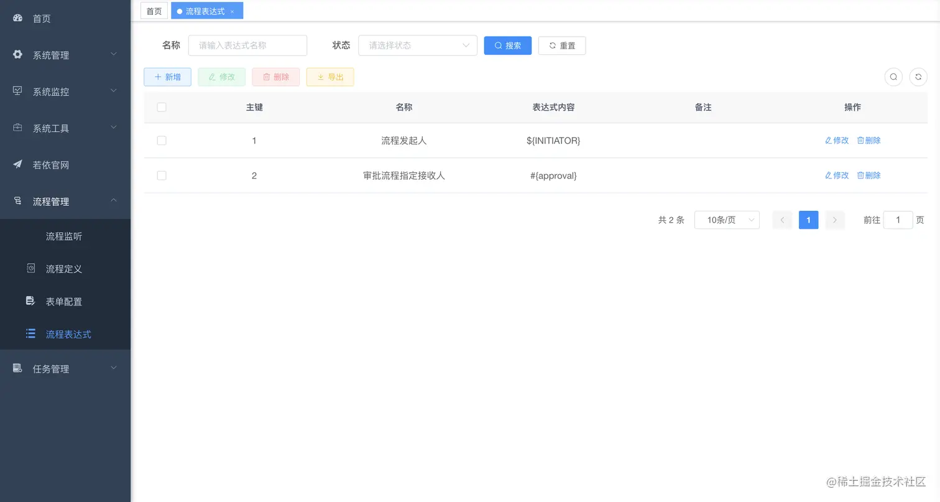
Task: Switch to the 首页 tab
Action: coord(154,11)
